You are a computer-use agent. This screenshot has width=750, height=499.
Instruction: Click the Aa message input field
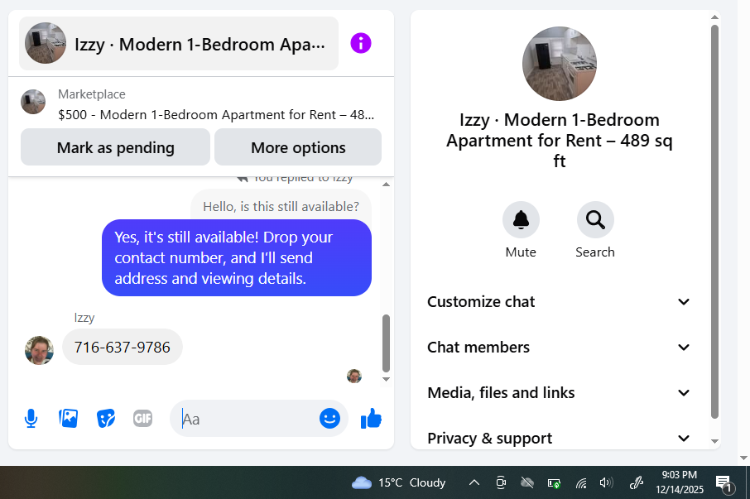[248, 419]
